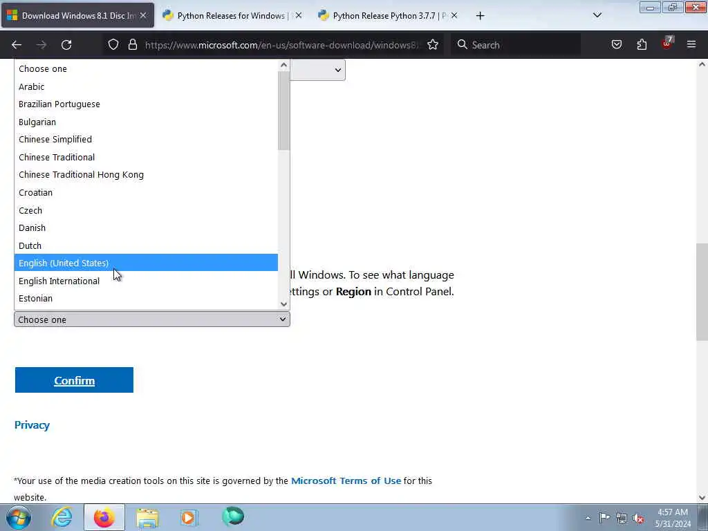Click the Firefox Search box
Image resolution: width=708 pixels, height=531 pixels.
tap(516, 45)
